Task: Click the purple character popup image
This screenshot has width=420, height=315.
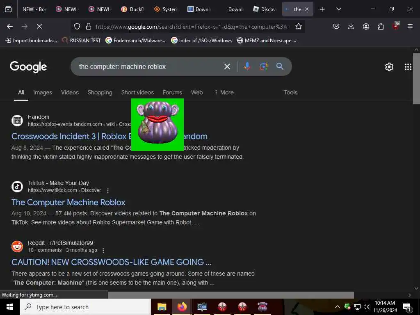Action: (157, 125)
